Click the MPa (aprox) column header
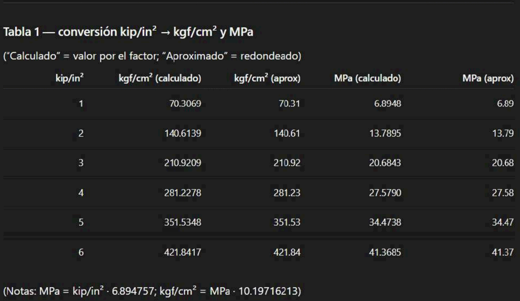The width and height of the screenshot is (520, 301). pyautogui.click(x=488, y=78)
